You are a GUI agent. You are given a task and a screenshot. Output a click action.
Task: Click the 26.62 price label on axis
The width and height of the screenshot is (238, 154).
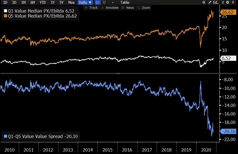coord(227,12)
